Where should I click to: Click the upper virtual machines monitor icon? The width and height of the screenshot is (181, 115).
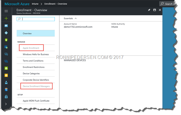click(6, 54)
